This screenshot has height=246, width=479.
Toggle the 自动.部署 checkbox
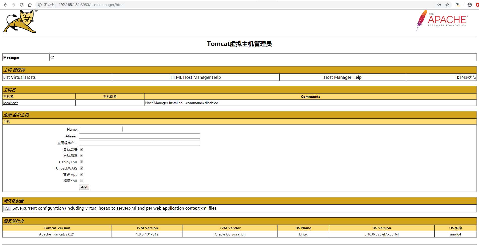click(x=82, y=149)
